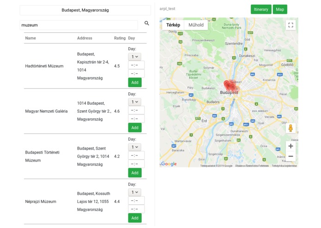Viewport: 321px width, 228px height.
Task: Select the Hadtörténeti Múzeum name
Action: tap(44, 66)
